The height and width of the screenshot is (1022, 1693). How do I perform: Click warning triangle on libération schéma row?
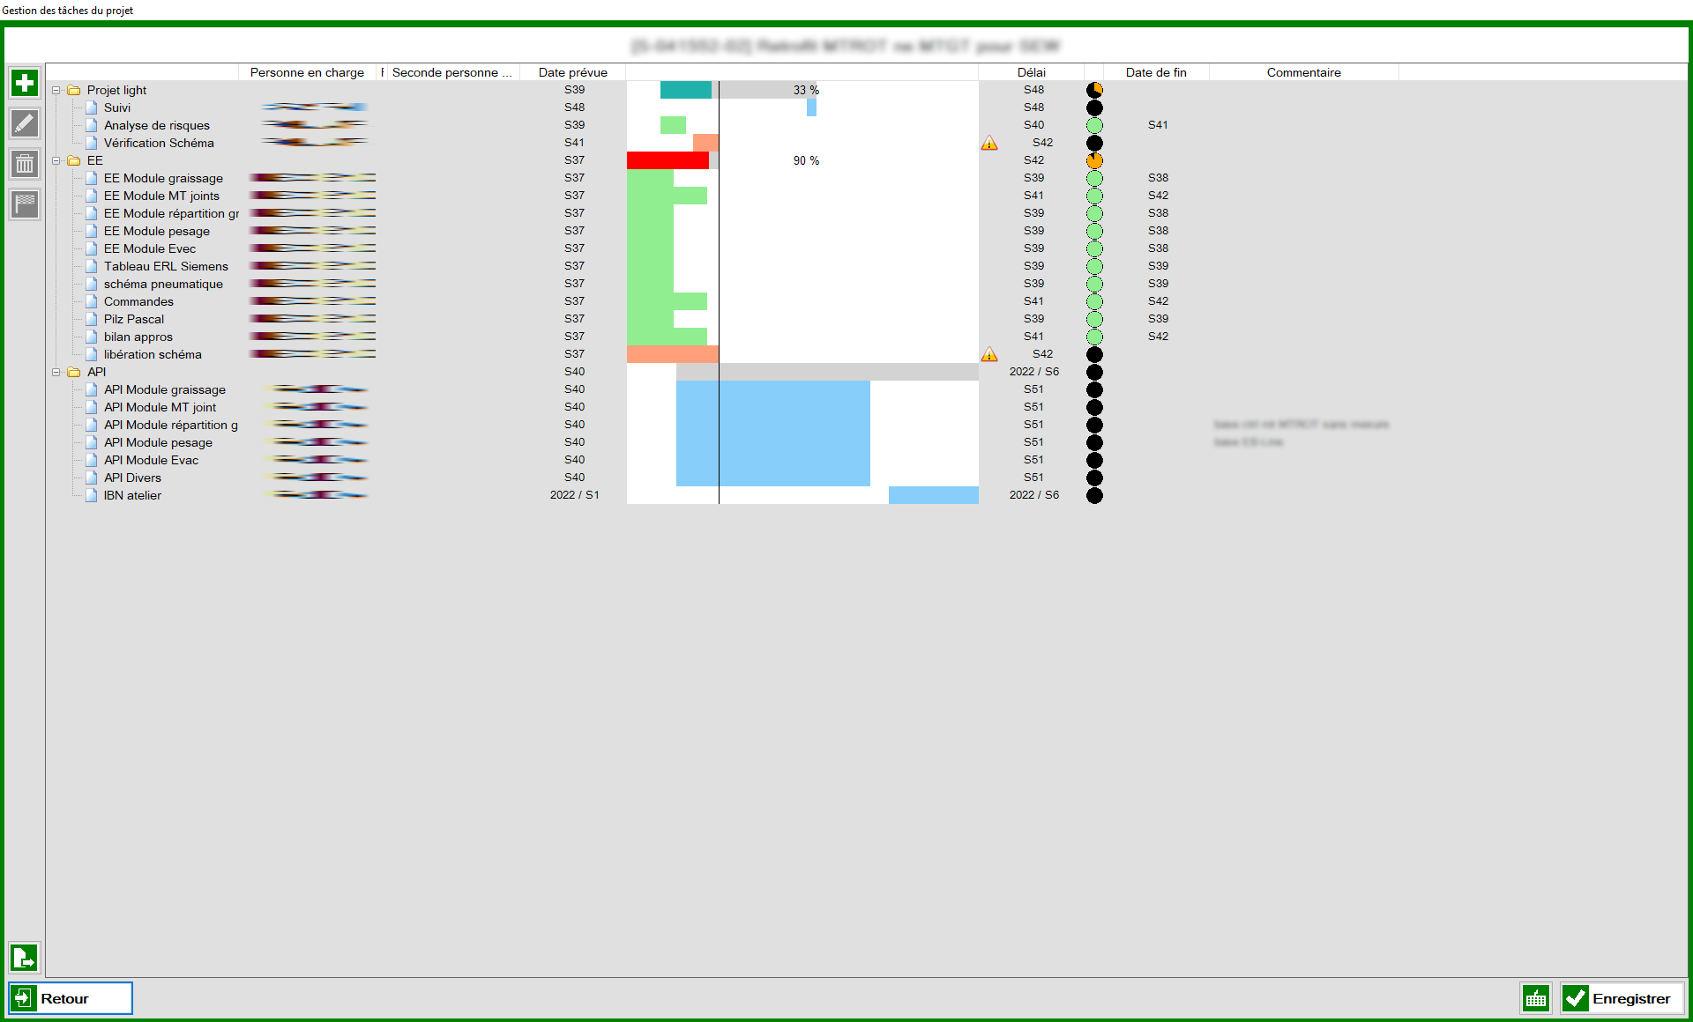(989, 354)
